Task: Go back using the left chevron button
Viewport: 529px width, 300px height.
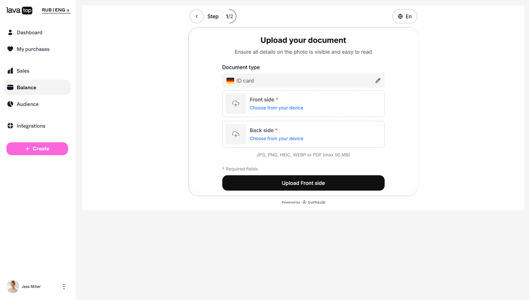Action: pos(197,16)
